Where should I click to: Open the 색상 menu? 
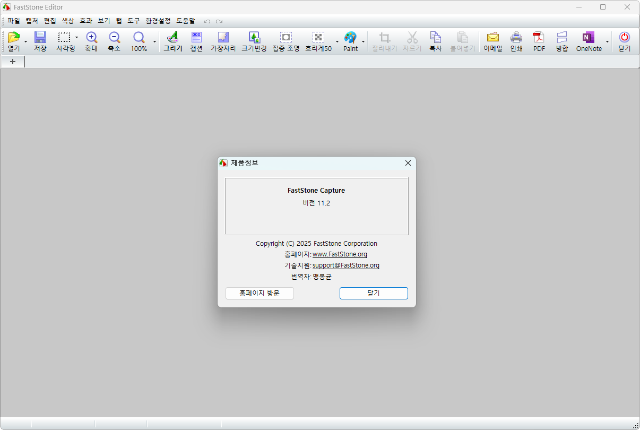(x=68, y=21)
